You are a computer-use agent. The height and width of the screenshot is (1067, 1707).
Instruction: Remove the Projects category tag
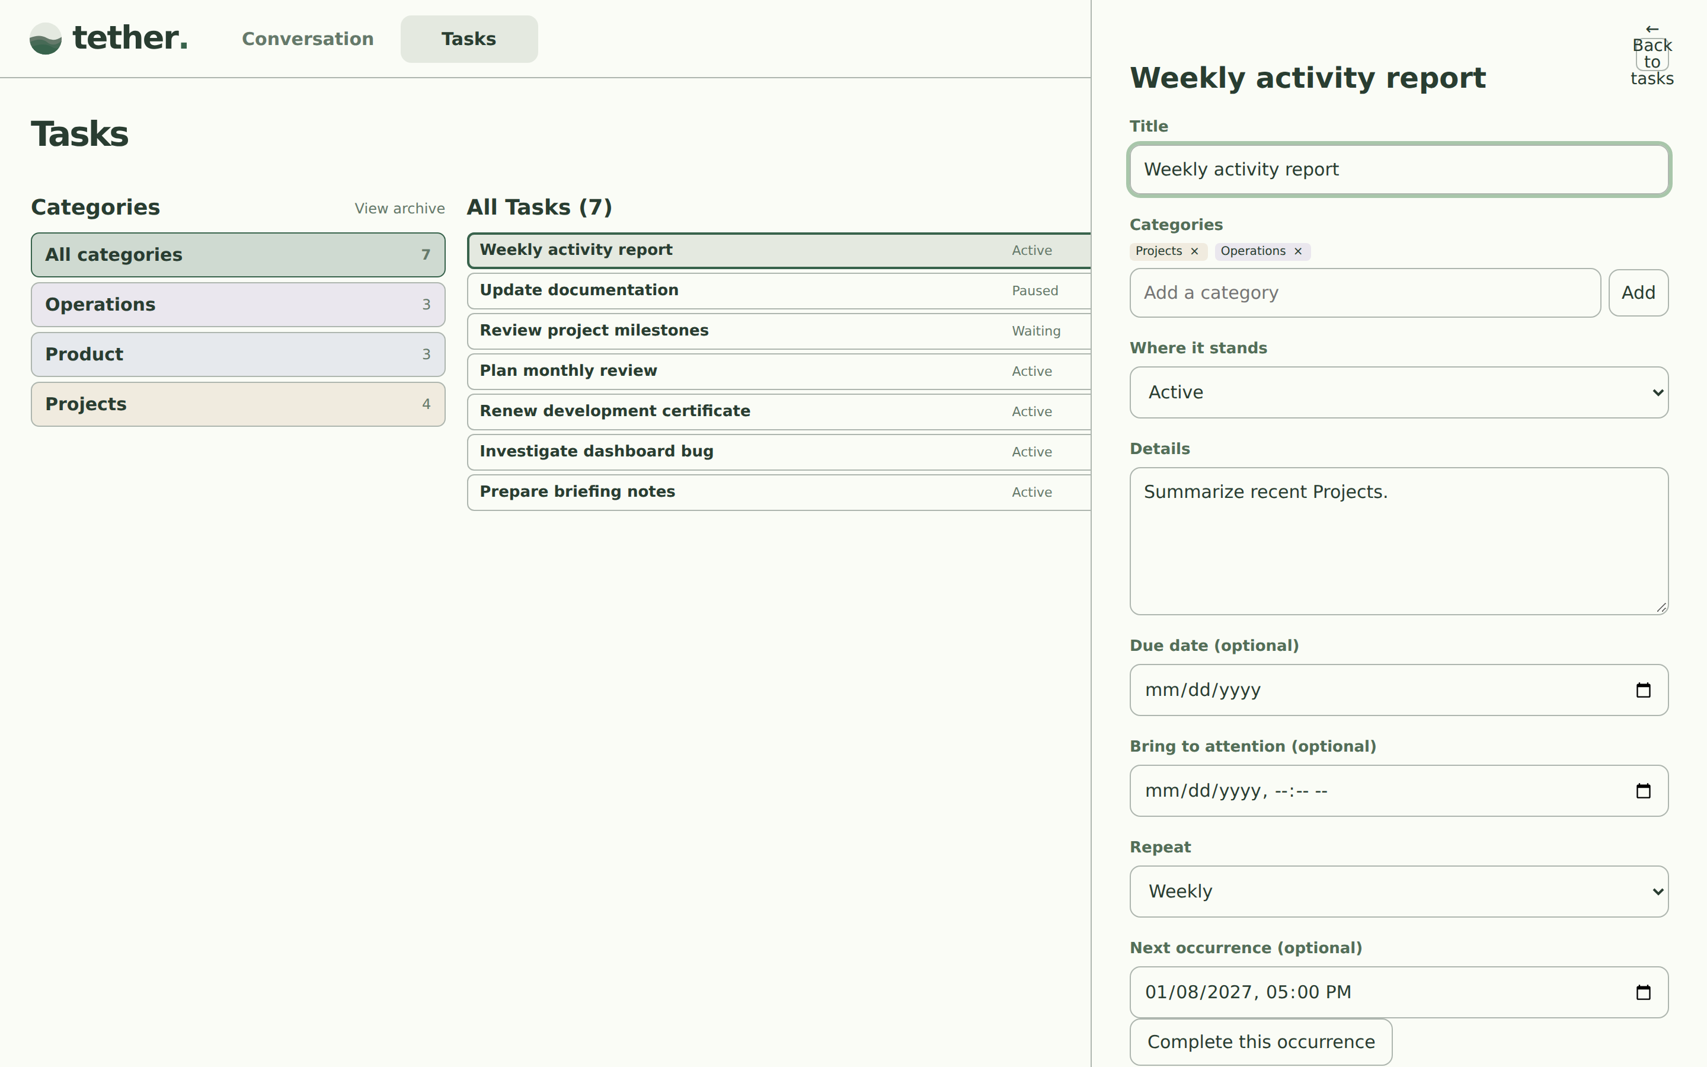tap(1194, 251)
